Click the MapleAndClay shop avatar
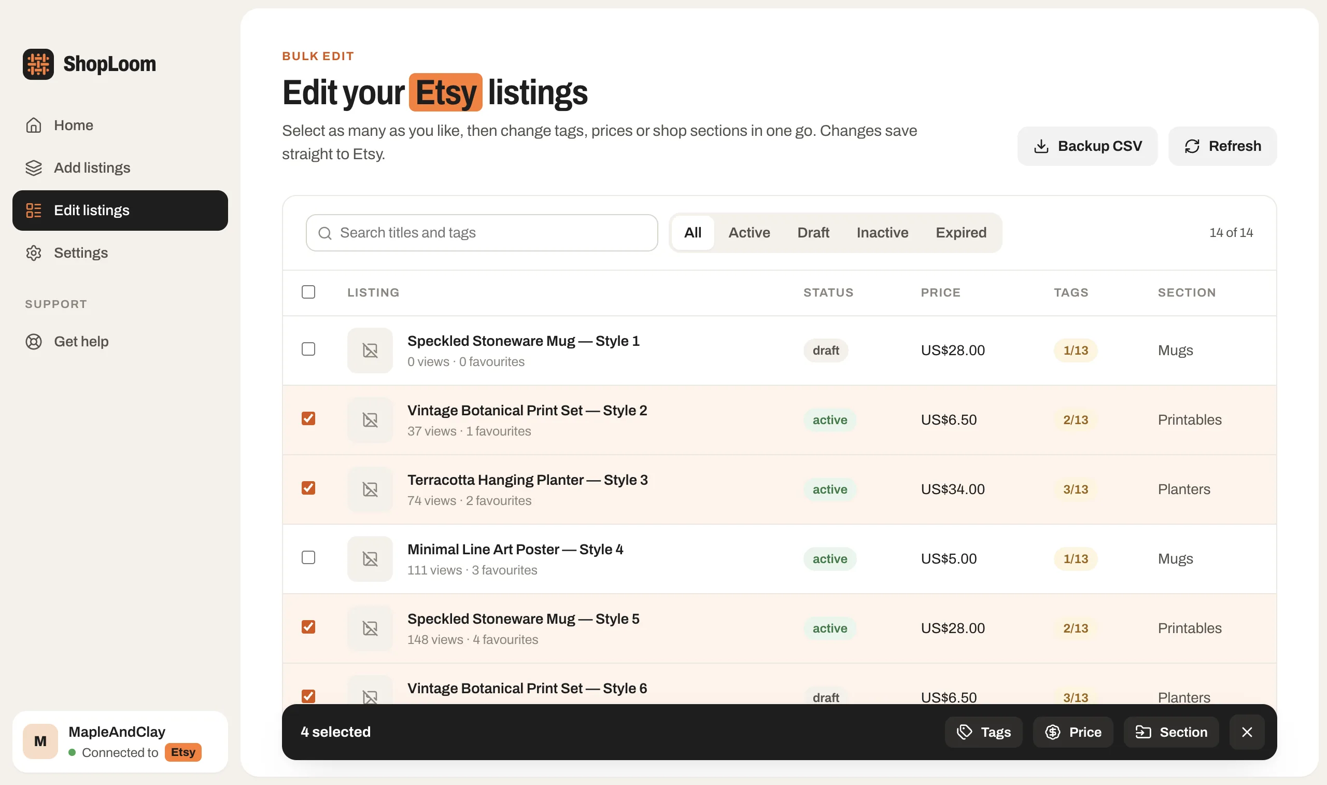The image size is (1327, 785). tap(40, 741)
